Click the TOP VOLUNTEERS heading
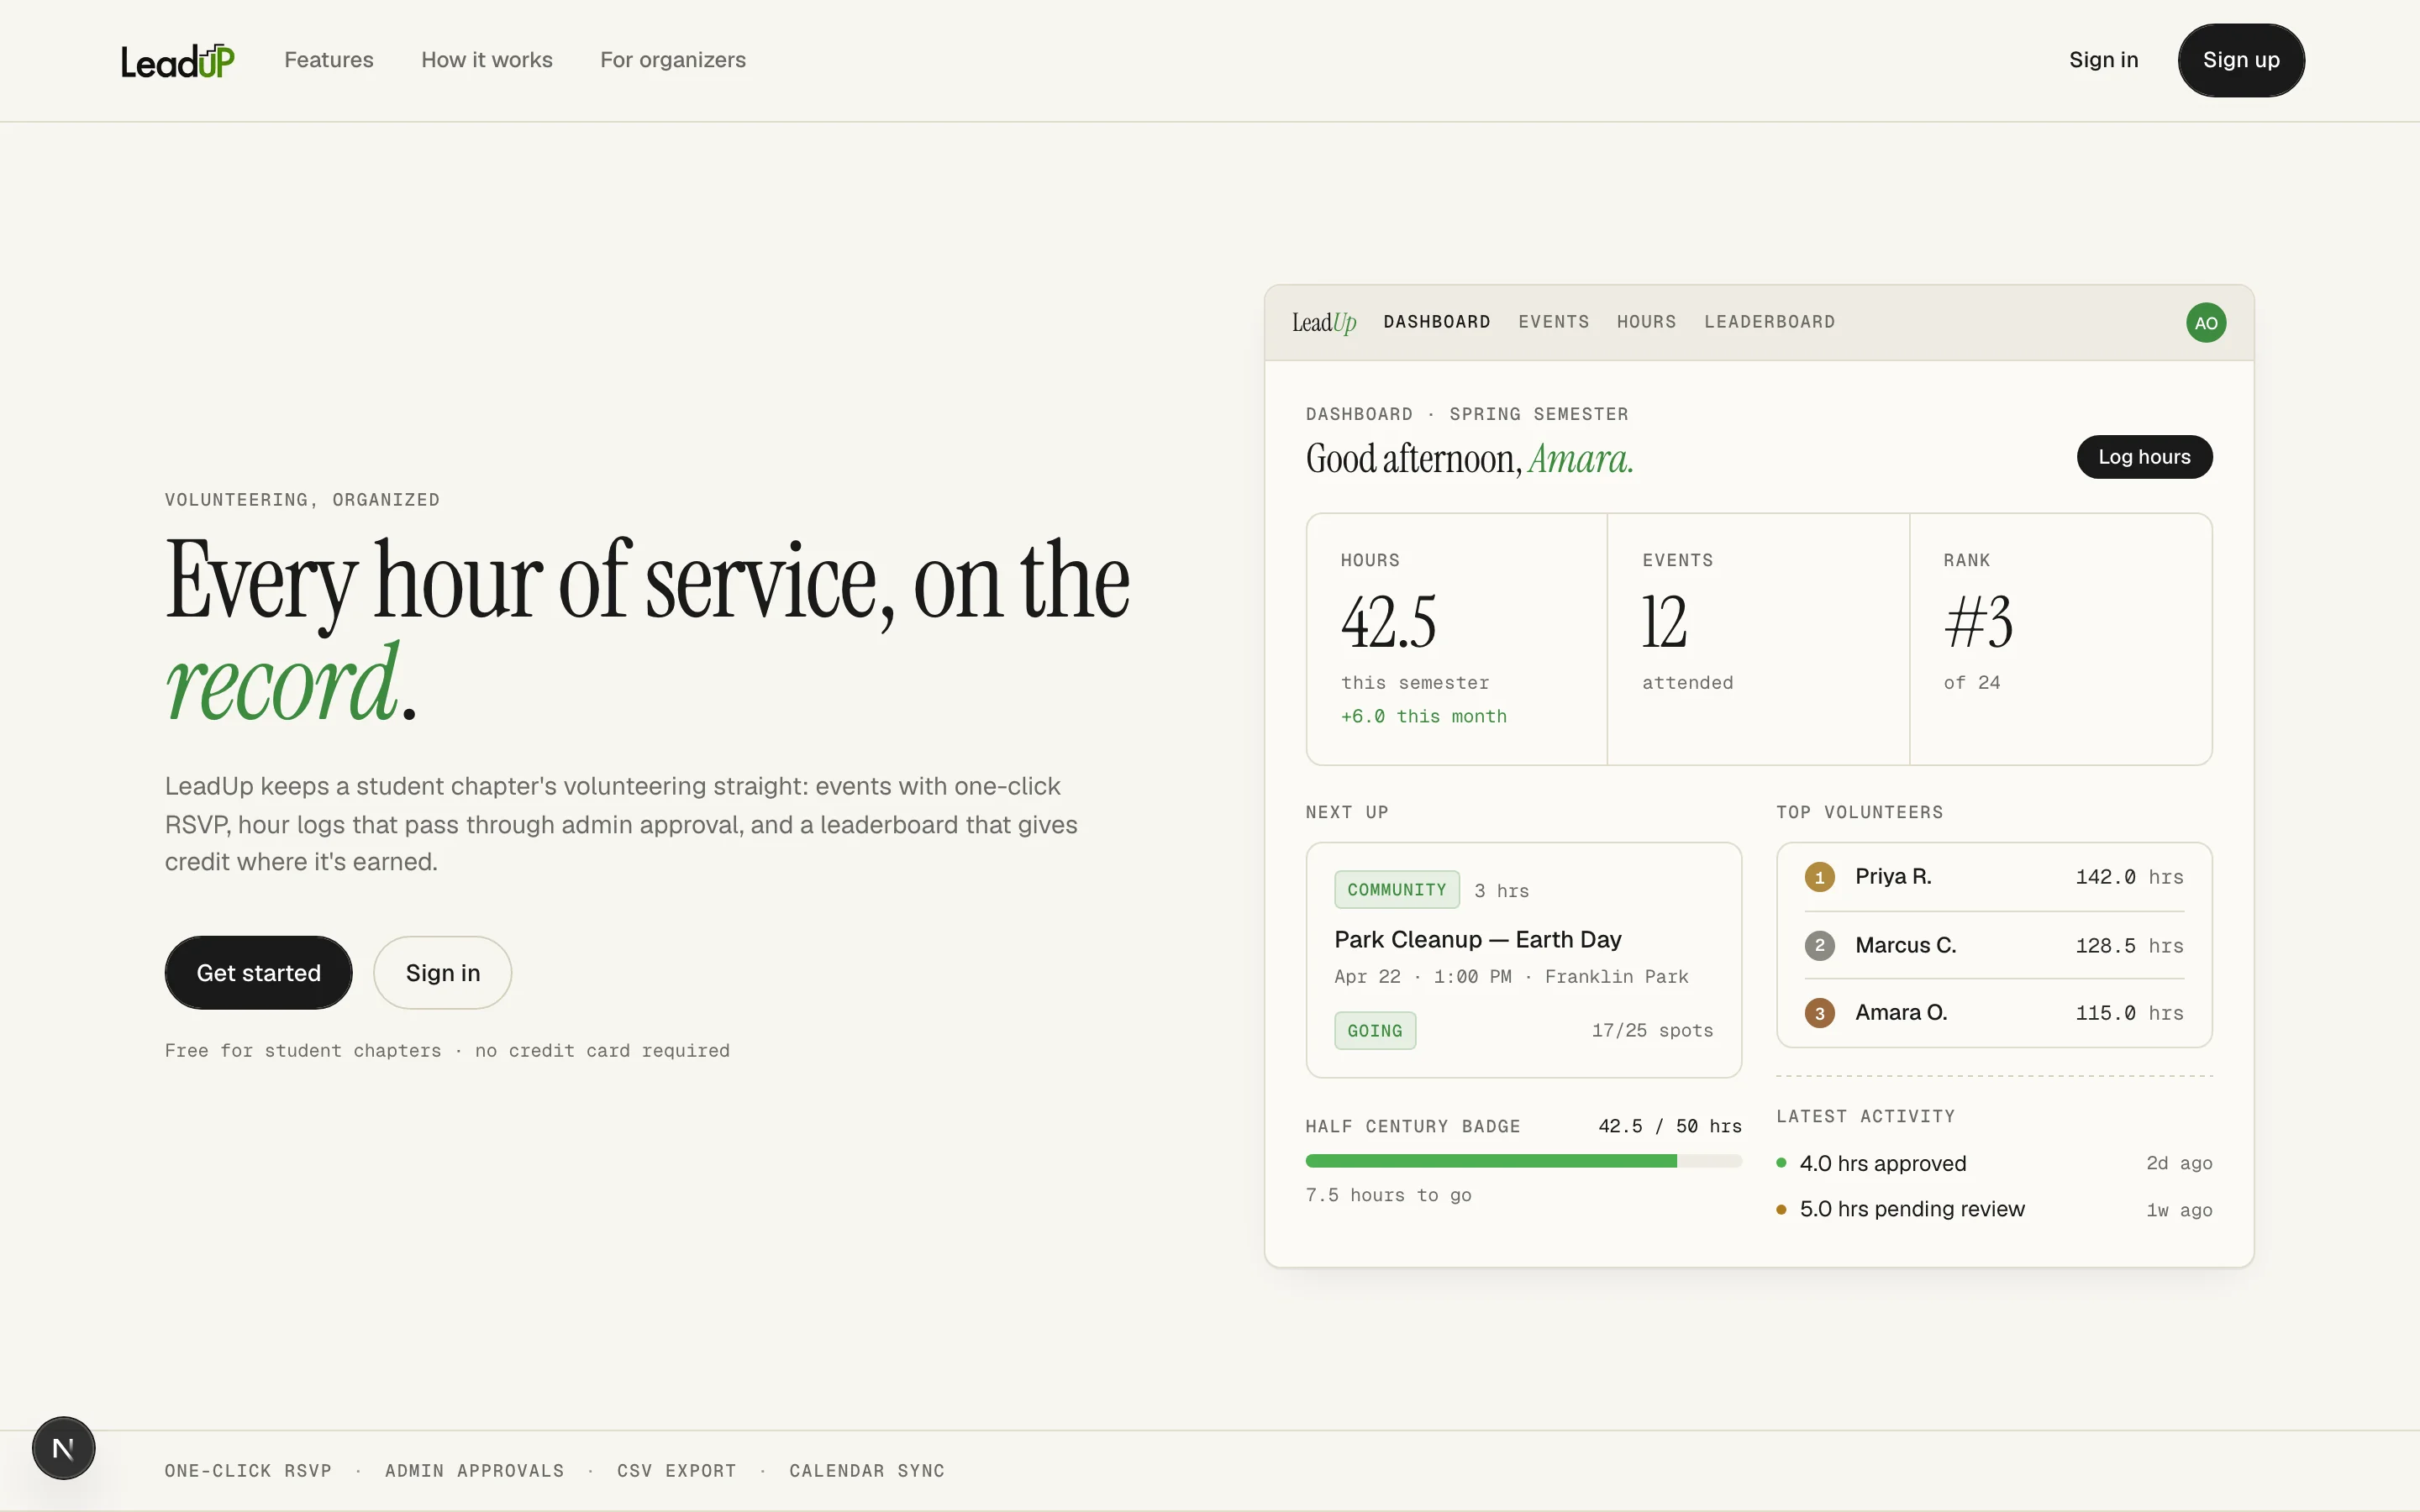This screenshot has height=1512, width=2420. click(1860, 812)
